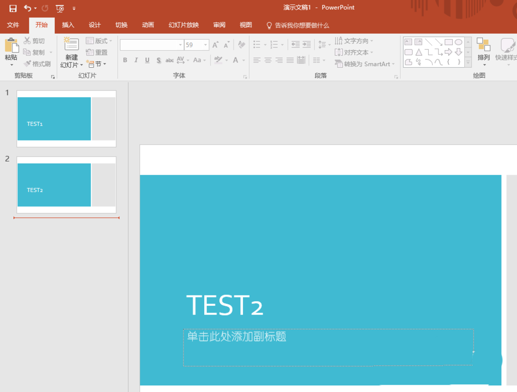Viewport: 517px width, 392px height.
Task: Start slideshow from beginning icon
Action: point(59,9)
